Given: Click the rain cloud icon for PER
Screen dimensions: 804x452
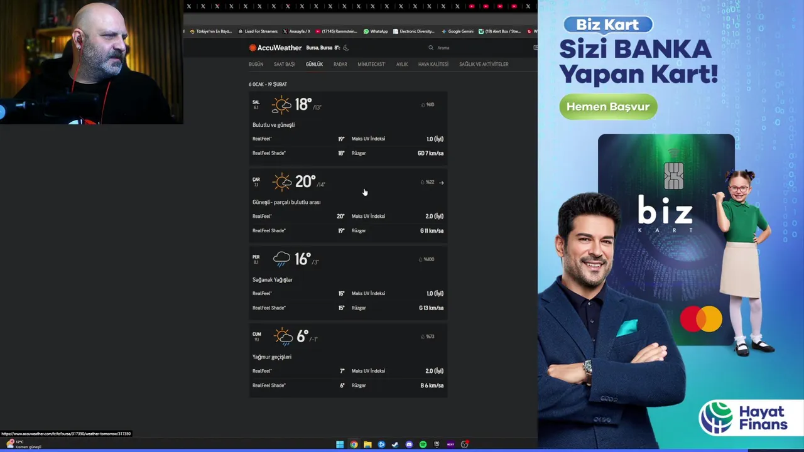Looking at the screenshot, I should [281, 259].
